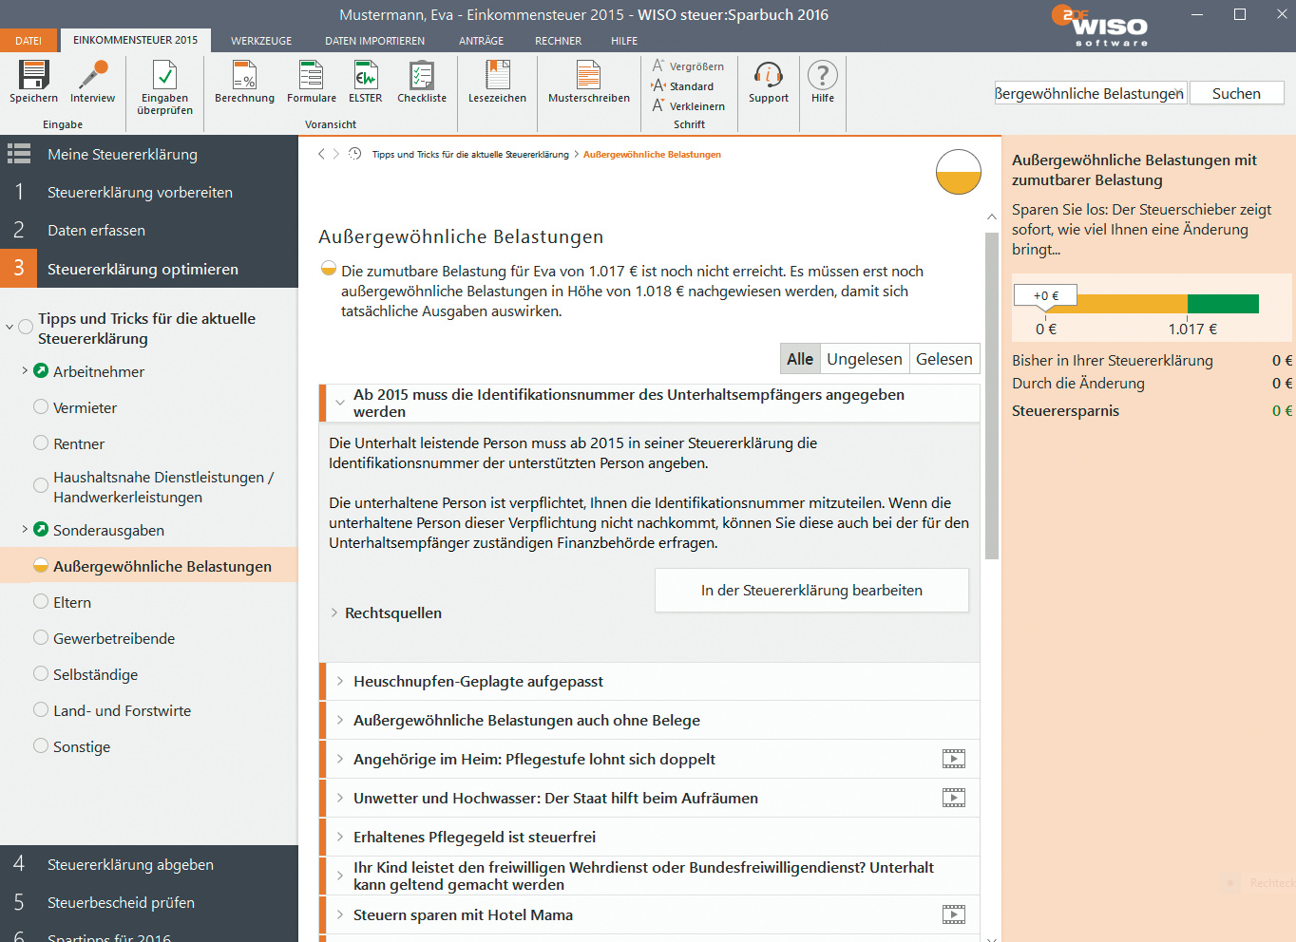Play video for Steuern sparen mit Hotel Mama
The width and height of the screenshot is (1296, 942).
[953, 914]
